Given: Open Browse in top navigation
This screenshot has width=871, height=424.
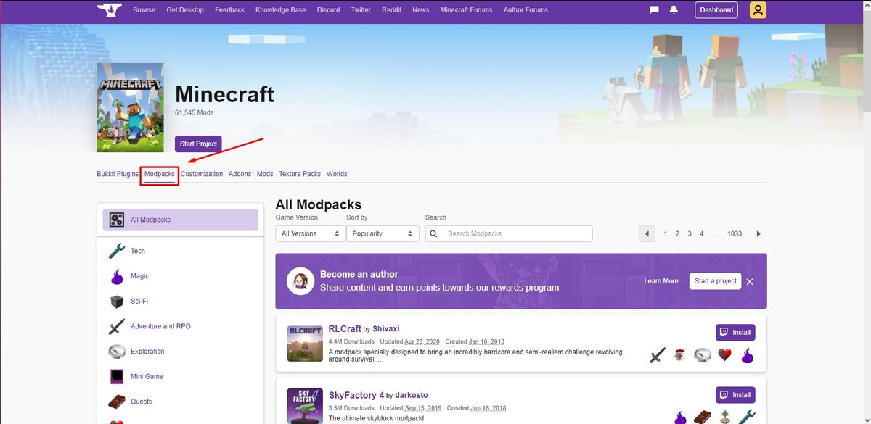Looking at the screenshot, I should 144,10.
